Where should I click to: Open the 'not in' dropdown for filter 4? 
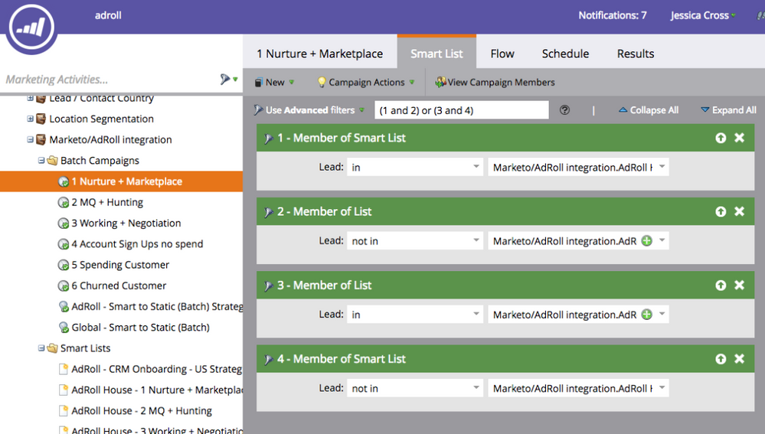pyautogui.click(x=414, y=388)
